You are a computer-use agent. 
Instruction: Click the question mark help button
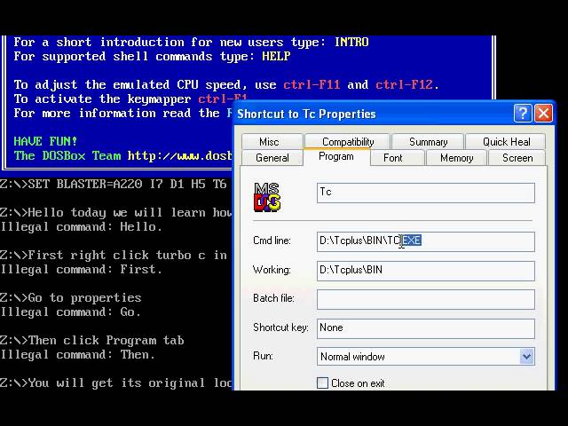click(523, 114)
